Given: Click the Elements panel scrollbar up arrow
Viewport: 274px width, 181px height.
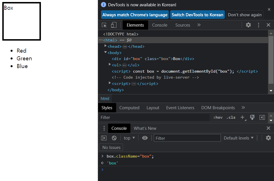Looking at the screenshot, I should coord(271,33).
